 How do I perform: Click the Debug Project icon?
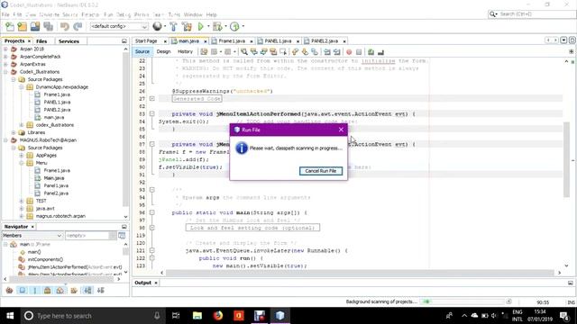tap(217, 26)
